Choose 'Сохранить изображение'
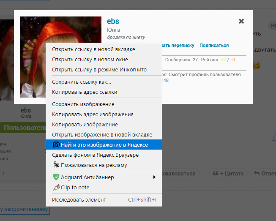The image size is (276, 221). [x=104, y=104]
